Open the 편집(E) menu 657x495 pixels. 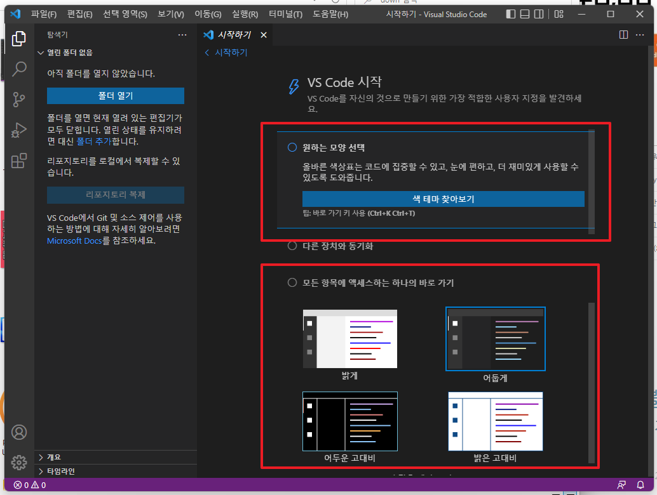pyautogui.click(x=79, y=14)
